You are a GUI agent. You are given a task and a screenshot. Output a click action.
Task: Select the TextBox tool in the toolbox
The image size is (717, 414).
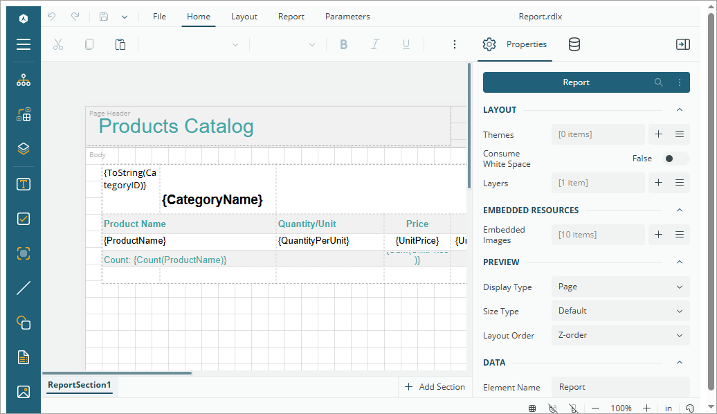pyautogui.click(x=24, y=184)
